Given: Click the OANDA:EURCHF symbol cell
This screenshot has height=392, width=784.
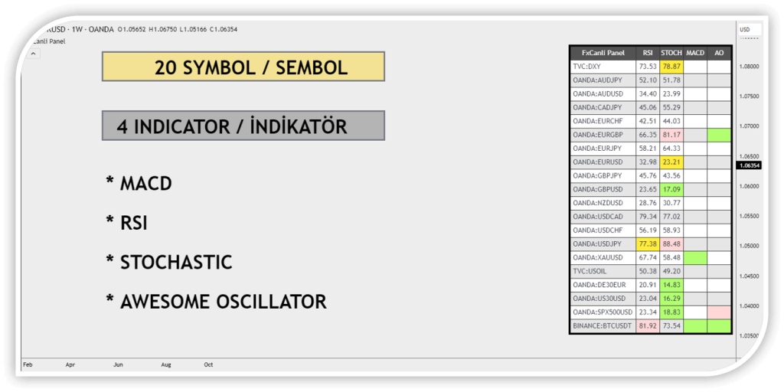Looking at the screenshot, I should pos(603,121).
